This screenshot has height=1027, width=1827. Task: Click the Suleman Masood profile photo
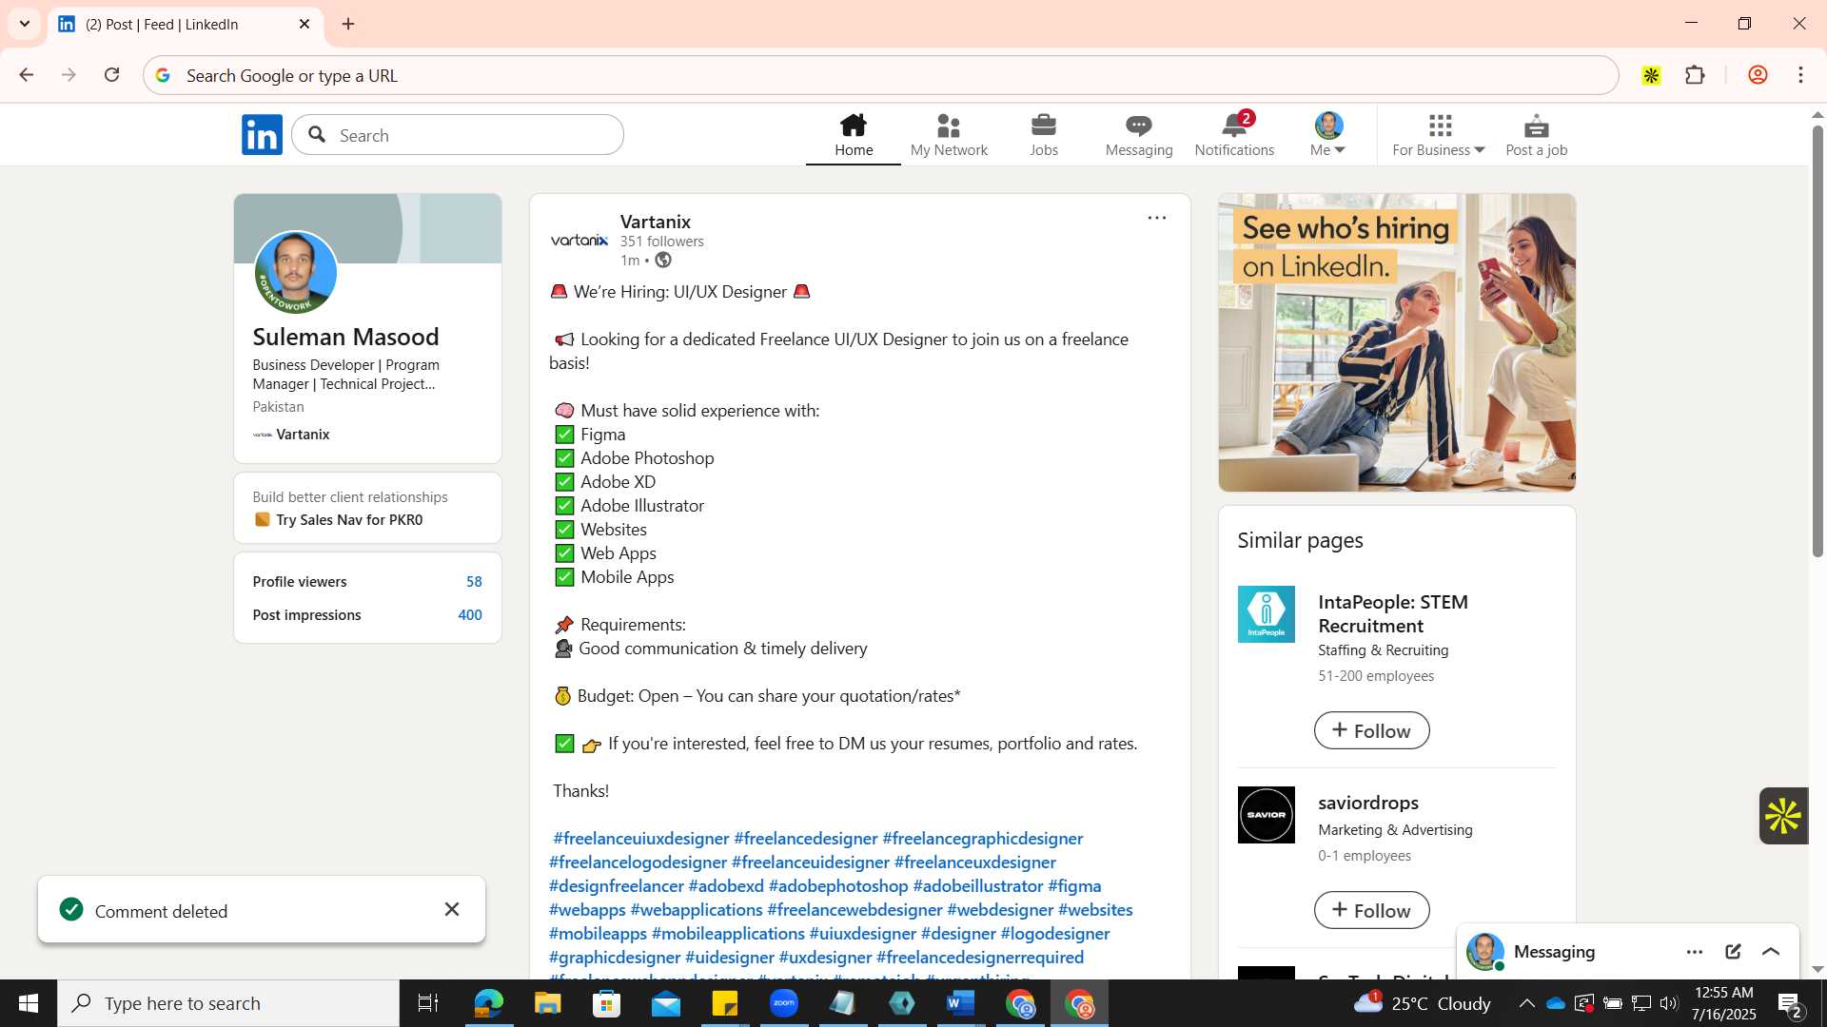coord(296,273)
